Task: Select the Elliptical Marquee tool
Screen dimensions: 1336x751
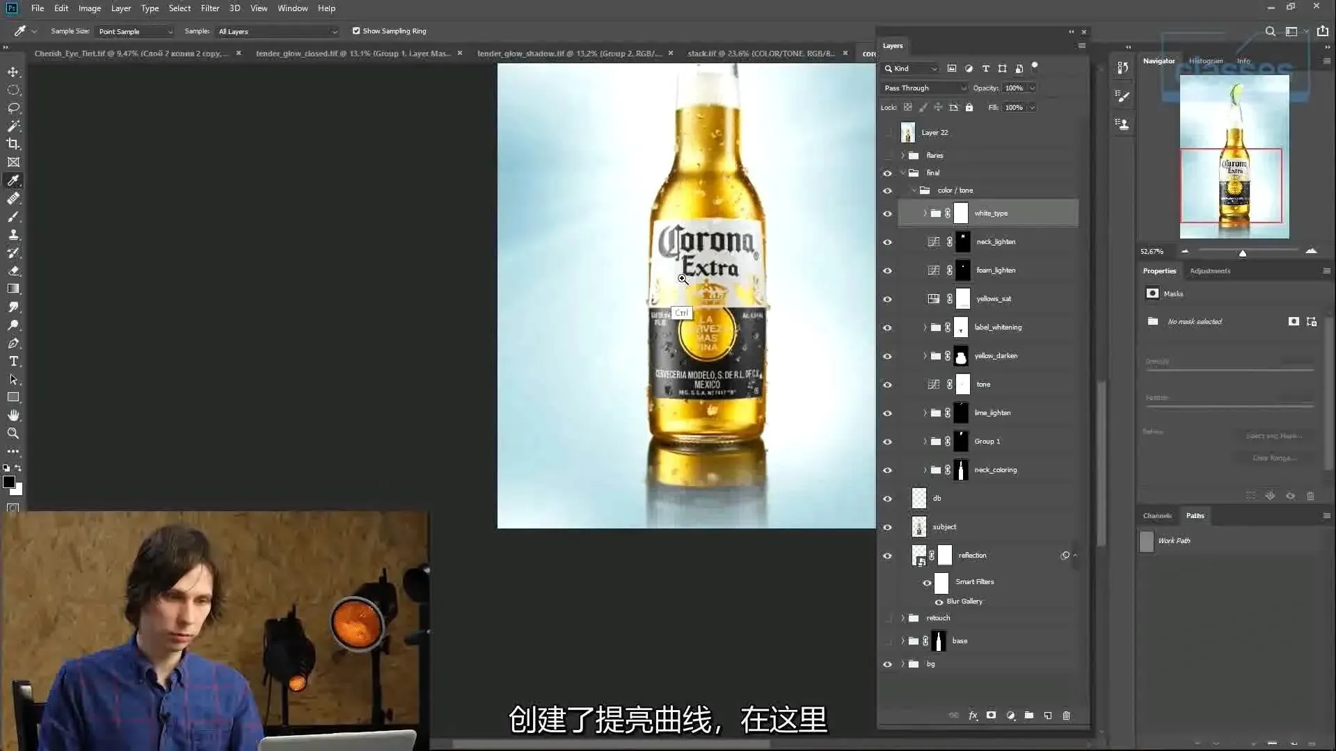Action: coord(13,90)
